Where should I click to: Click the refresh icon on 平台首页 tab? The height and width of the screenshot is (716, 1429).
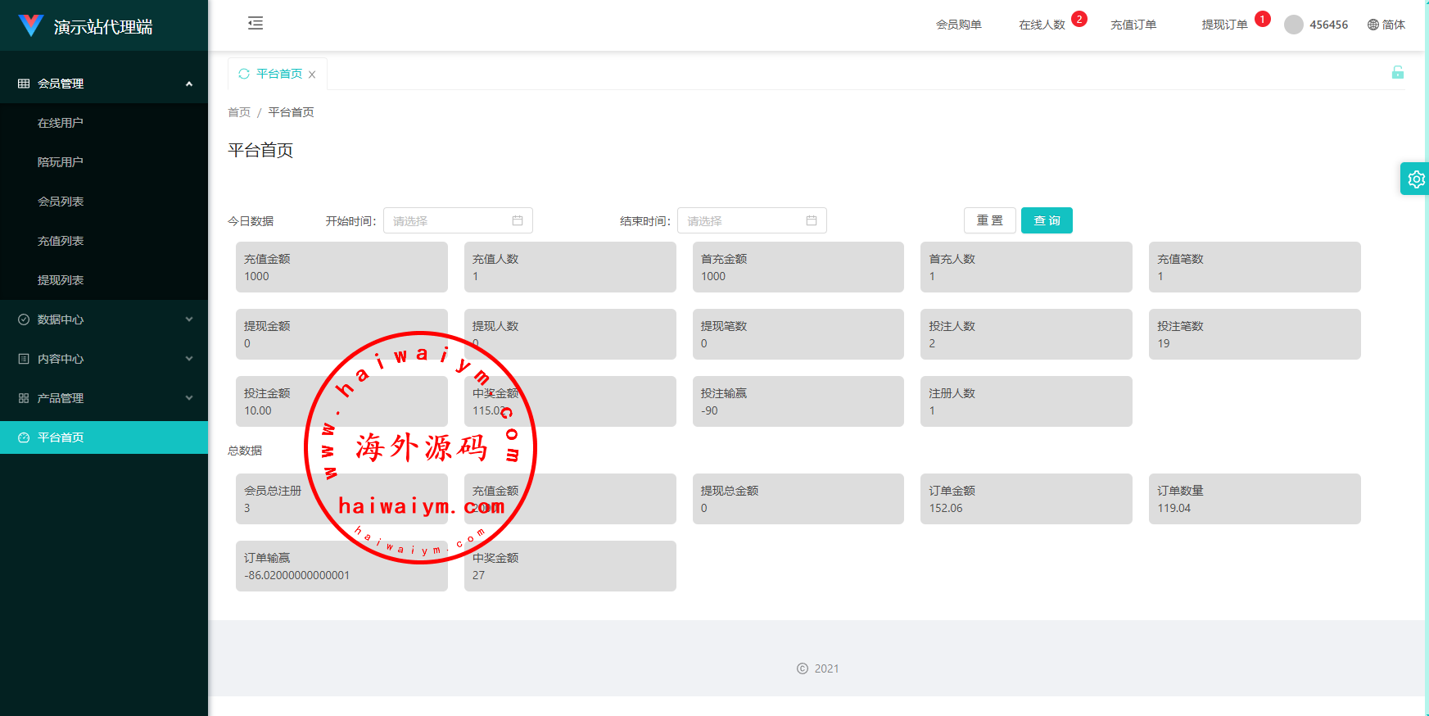point(244,74)
